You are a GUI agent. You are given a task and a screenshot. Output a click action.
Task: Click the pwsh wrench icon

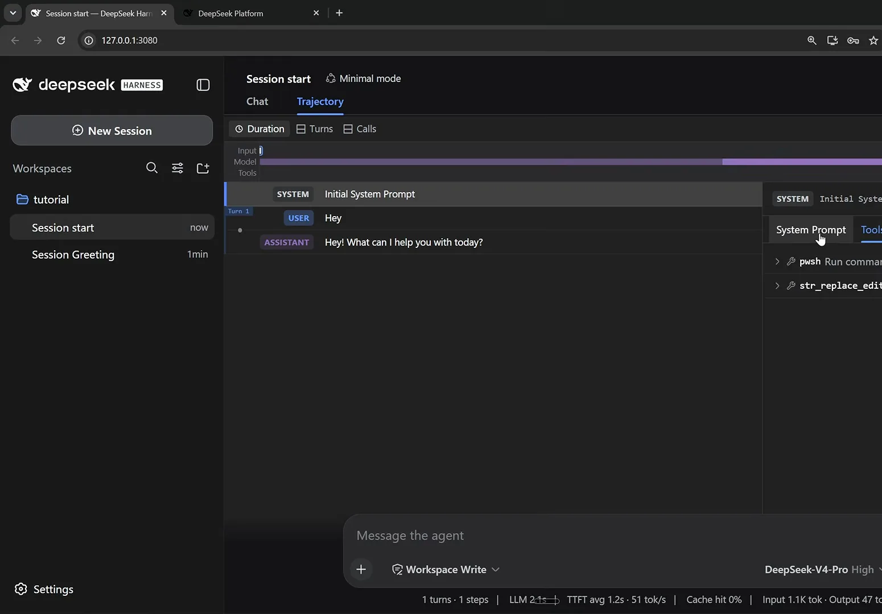pos(791,262)
